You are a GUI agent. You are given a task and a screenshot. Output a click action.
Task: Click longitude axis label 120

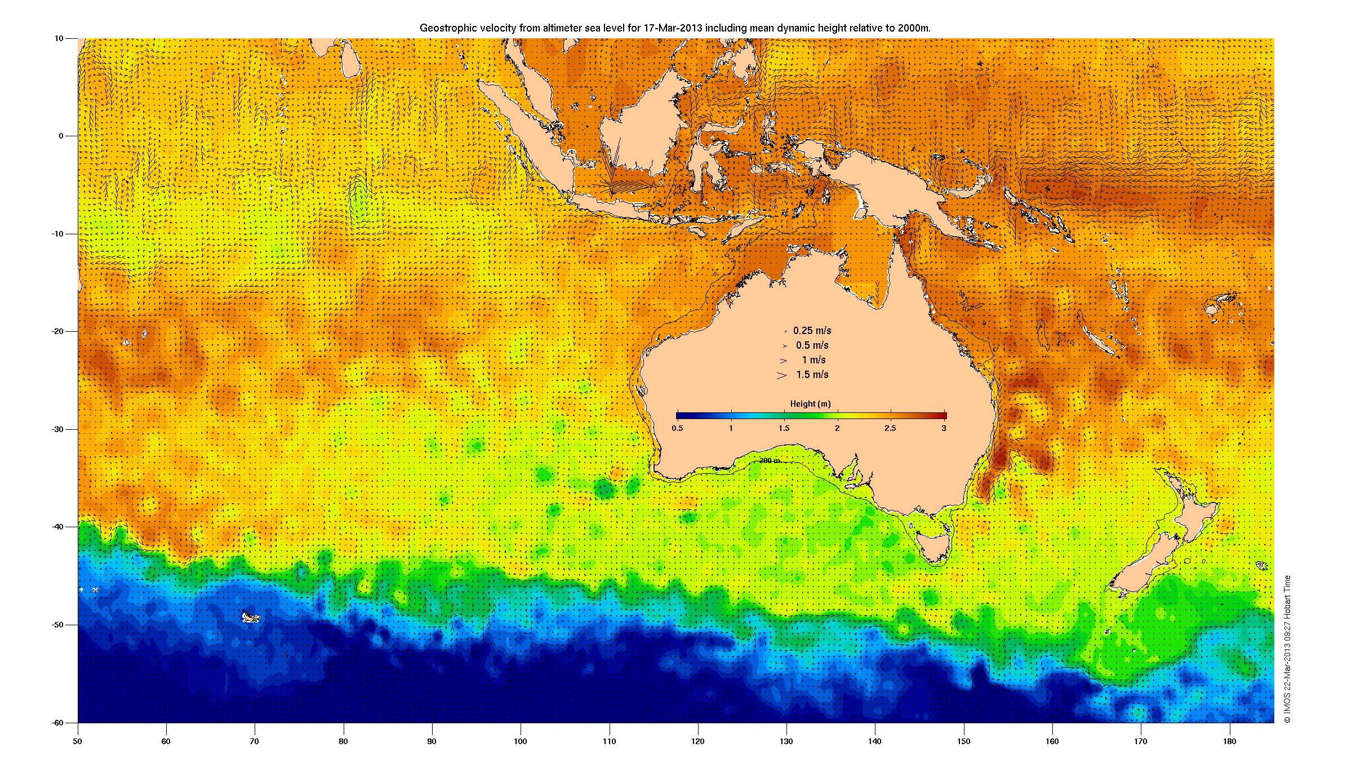tap(697, 741)
